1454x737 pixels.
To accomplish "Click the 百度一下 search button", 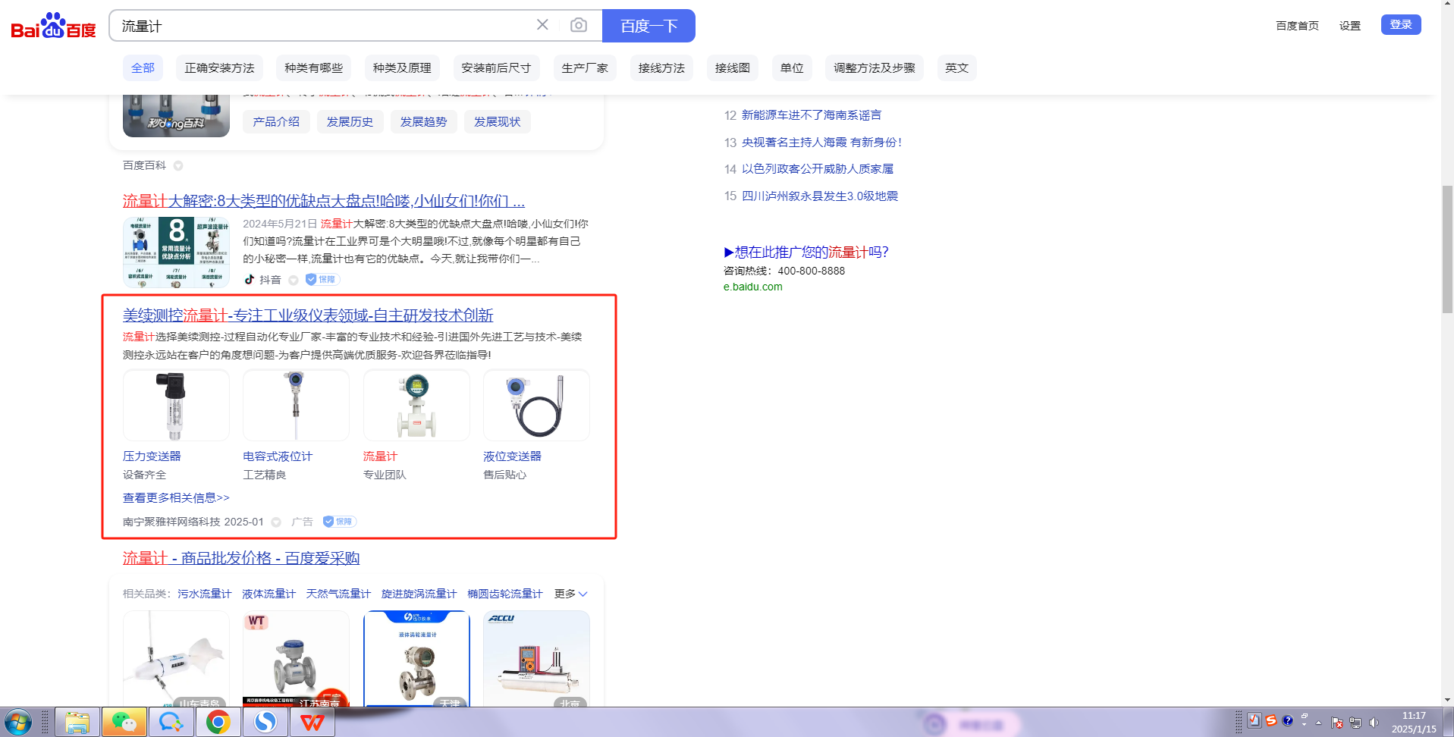I will [x=648, y=26].
